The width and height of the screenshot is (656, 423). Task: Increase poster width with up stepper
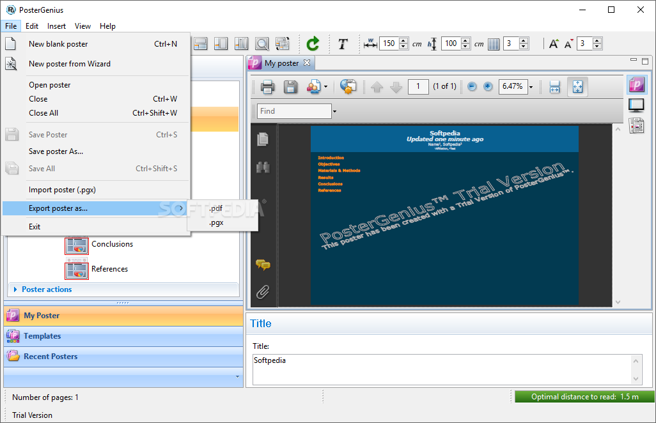coord(403,40)
